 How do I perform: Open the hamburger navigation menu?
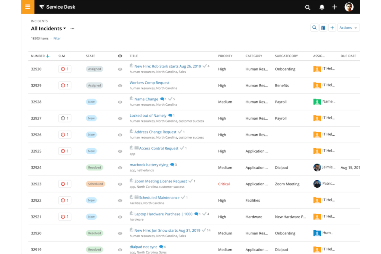[x=28, y=7]
